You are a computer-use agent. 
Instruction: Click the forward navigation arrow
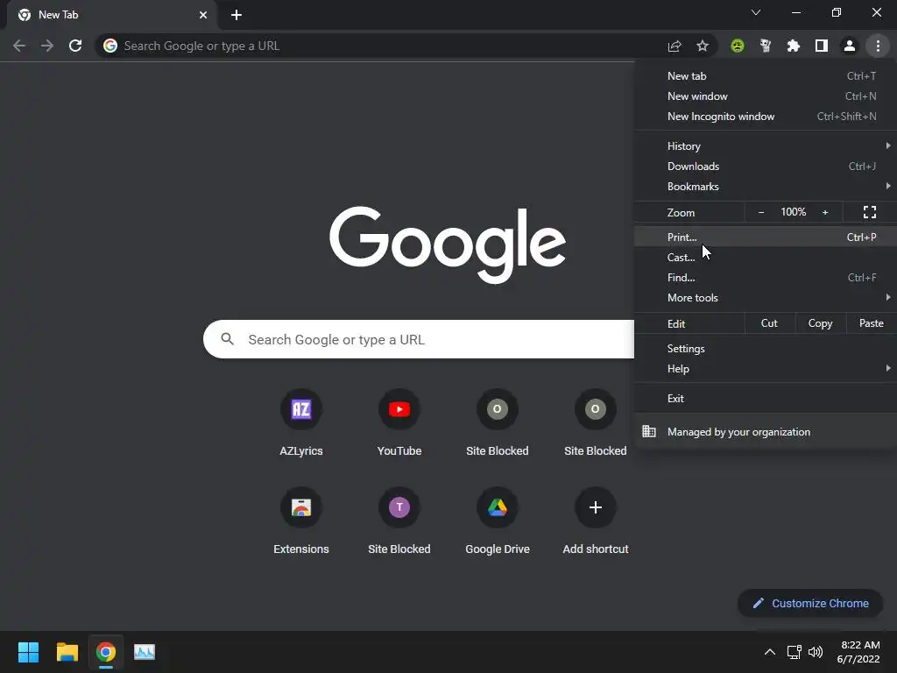(47, 46)
